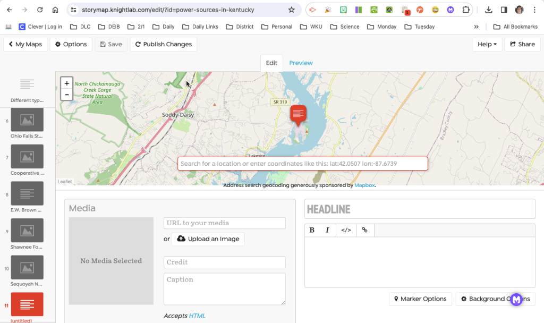
Task: Switch to HTML code view
Action: 346,230
